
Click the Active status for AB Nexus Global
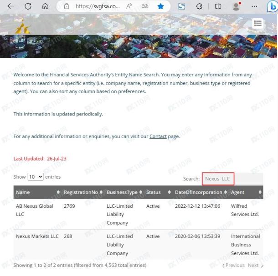pos(153,206)
